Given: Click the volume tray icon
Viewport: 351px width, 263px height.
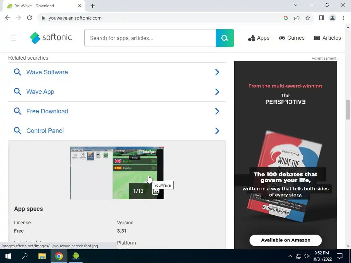Looking at the screenshot, I should 306,256.
